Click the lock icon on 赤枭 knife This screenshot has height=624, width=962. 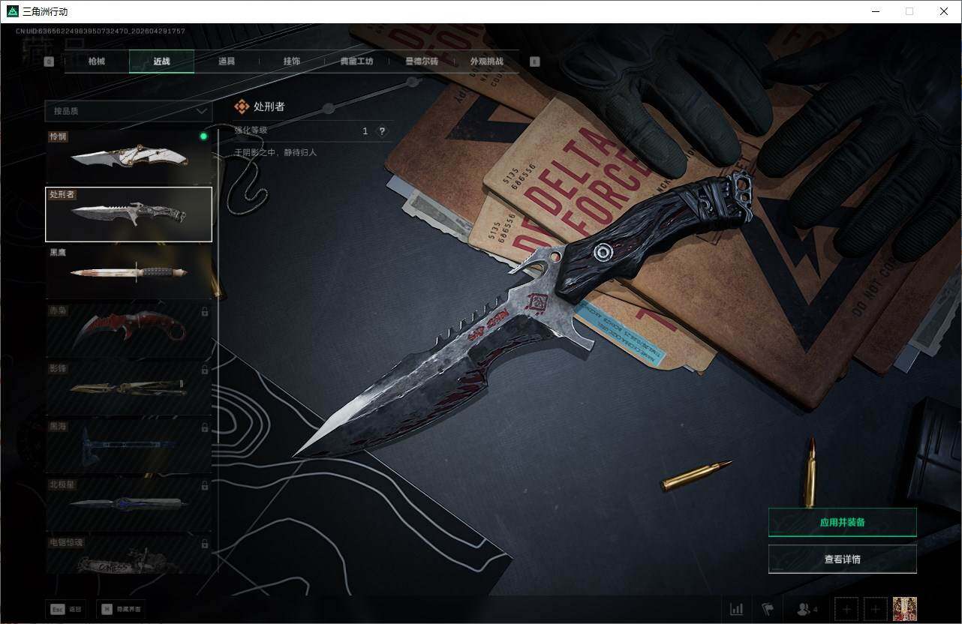click(x=205, y=311)
